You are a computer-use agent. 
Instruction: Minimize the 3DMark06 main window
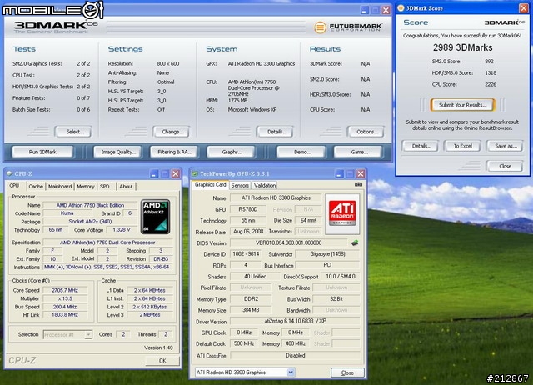pos(365,10)
